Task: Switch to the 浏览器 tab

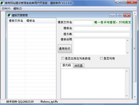Action: coord(78,66)
